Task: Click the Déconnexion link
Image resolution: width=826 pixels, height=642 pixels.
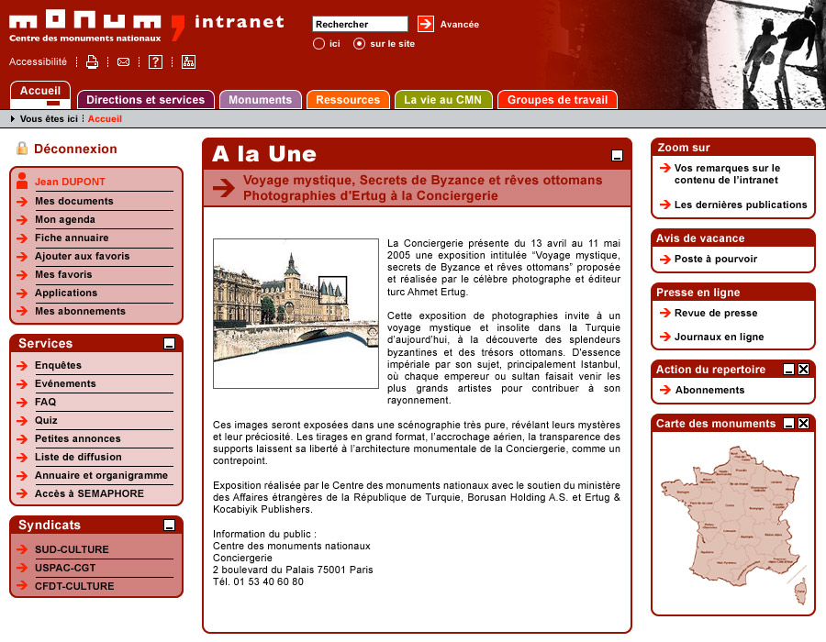Action: tap(75, 149)
